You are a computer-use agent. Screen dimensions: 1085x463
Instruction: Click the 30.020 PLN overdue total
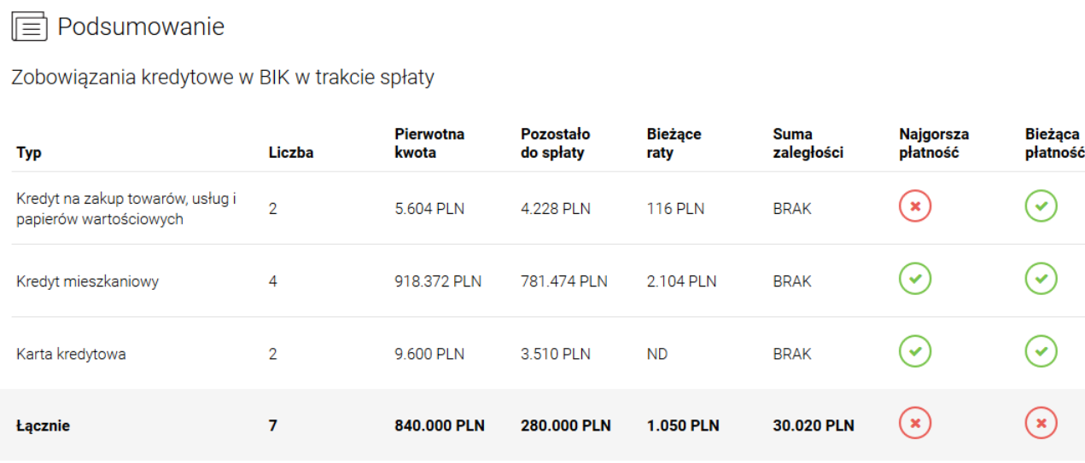[x=814, y=425]
